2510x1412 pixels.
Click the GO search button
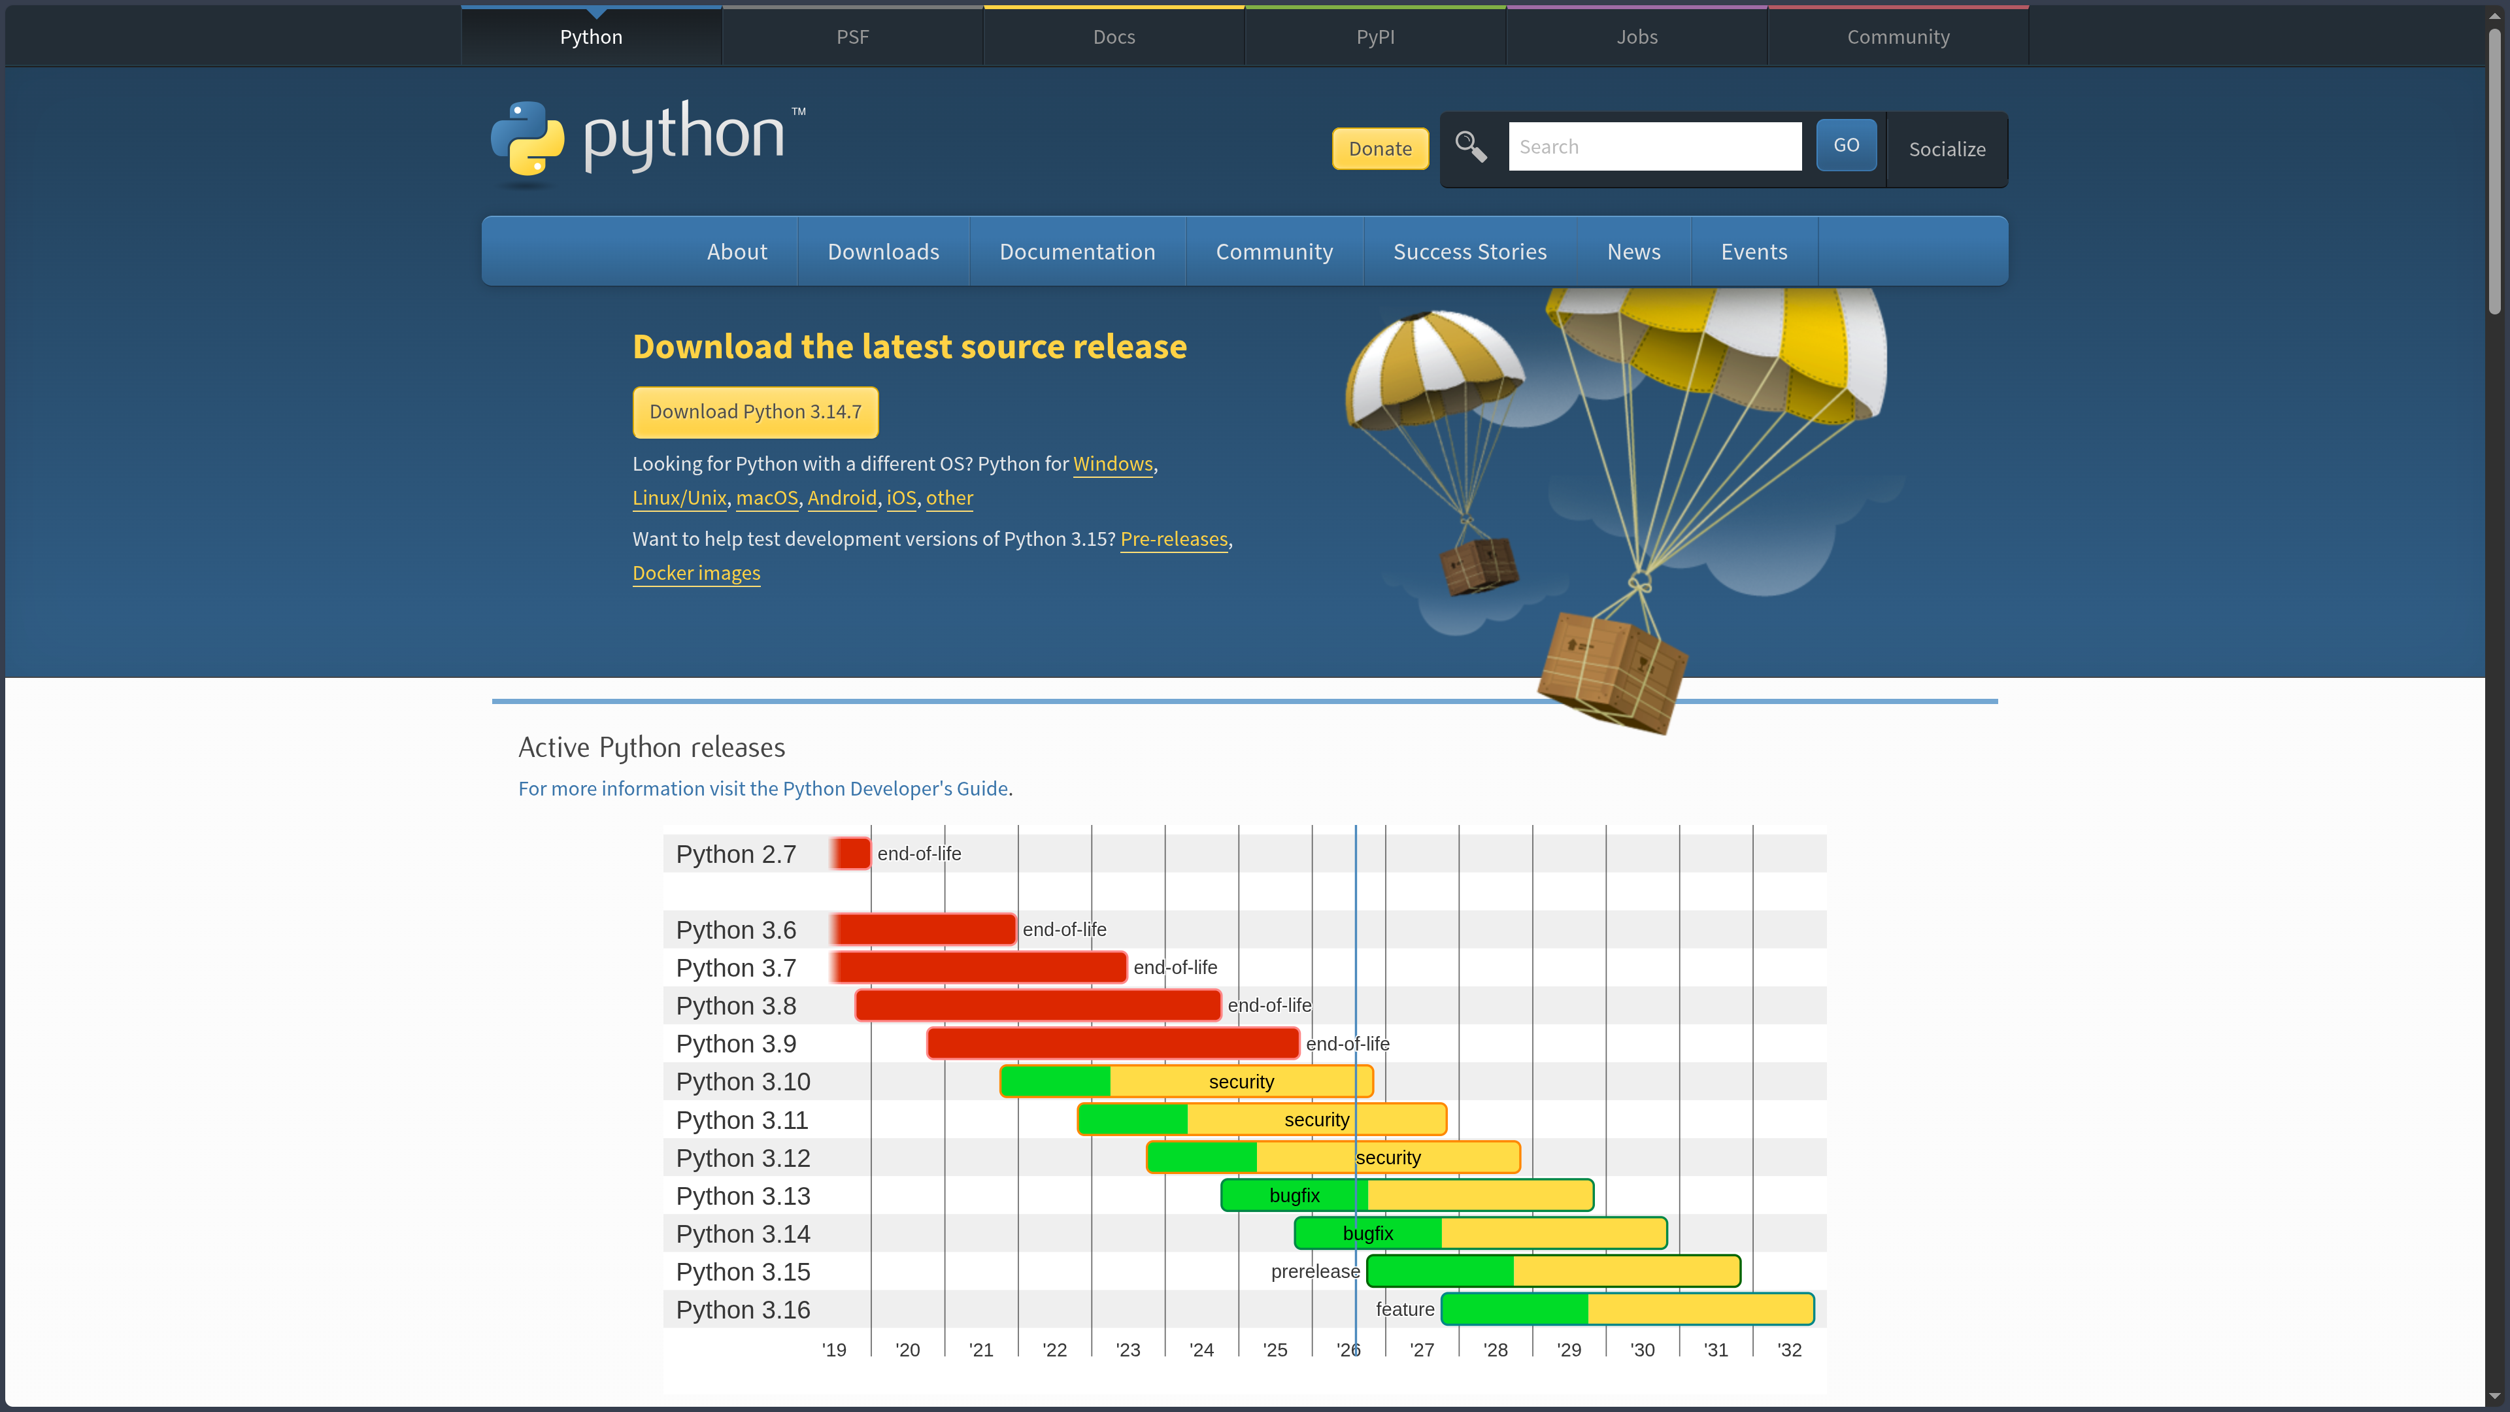tap(1845, 145)
